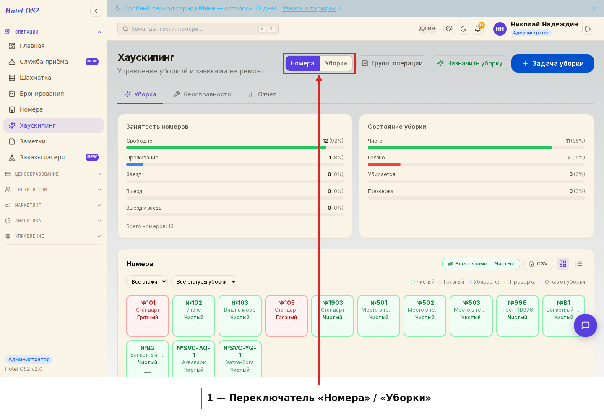Open Номера in sidebar
Image resolution: width=604 pixels, height=419 pixels.
(53, 109)
